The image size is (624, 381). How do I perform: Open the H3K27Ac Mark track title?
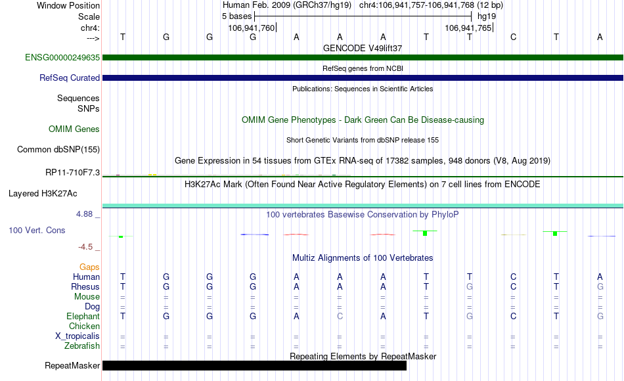(363, 185)
